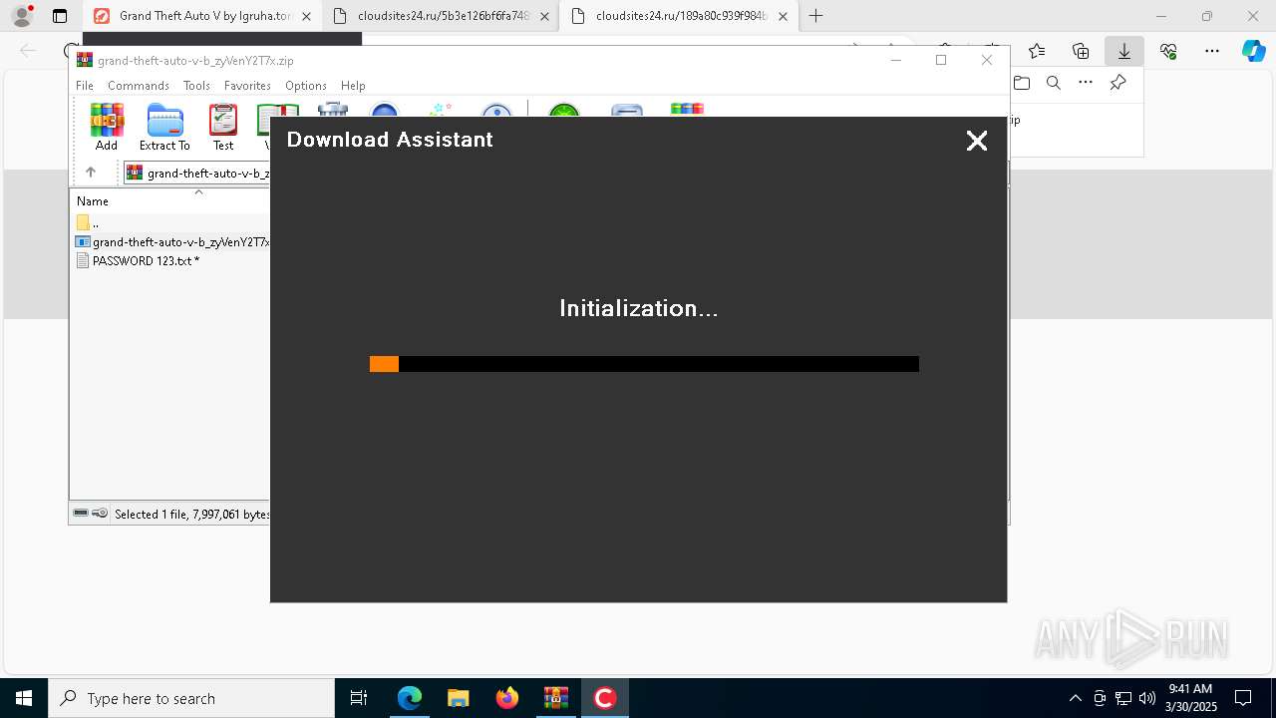This screenshot has width=1276, height=718.
Task: Open the Favorites menu in WinRAR
Action: (x=247, y=86)
